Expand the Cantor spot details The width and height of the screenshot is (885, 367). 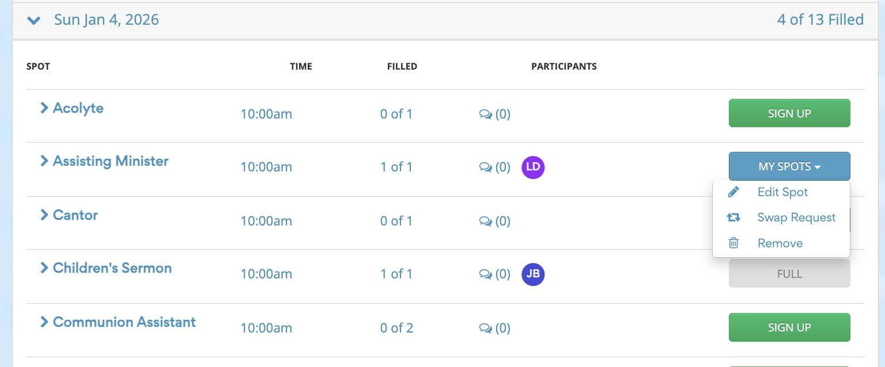click(x=44, y=215)
